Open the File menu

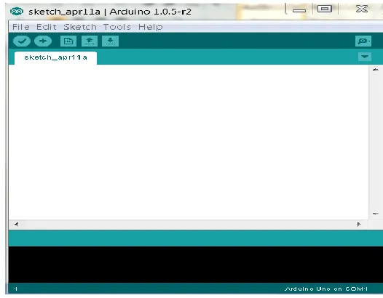click(x=21, y=27)
